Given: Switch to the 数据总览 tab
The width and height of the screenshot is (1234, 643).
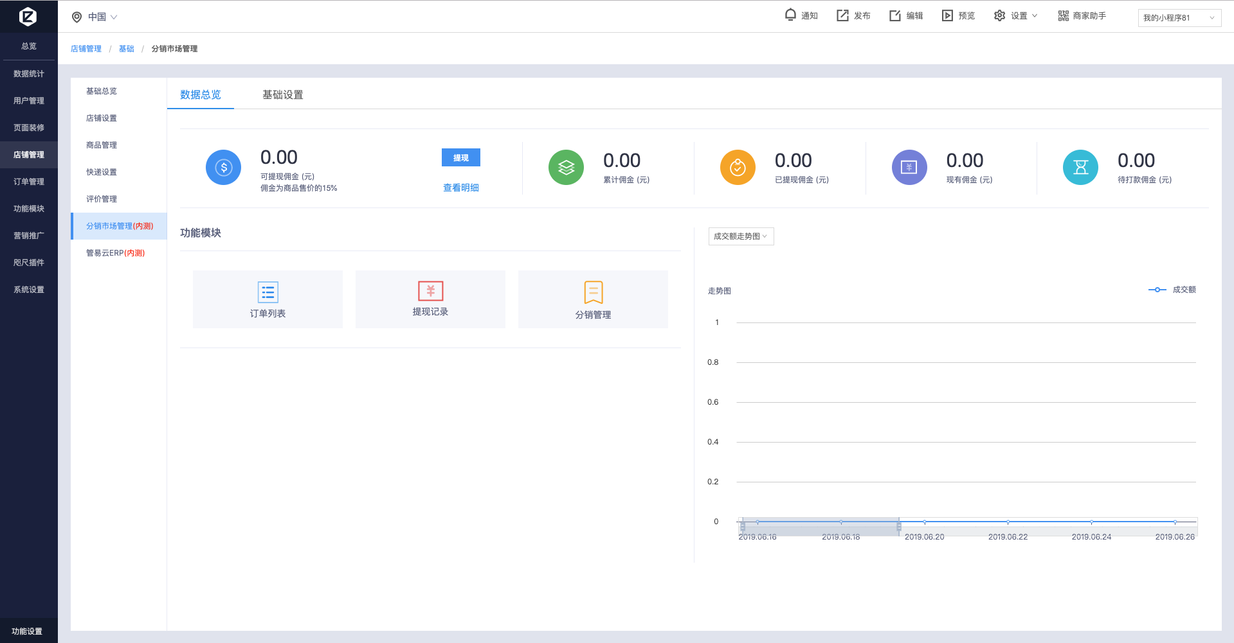Looking at the screenshot, I should tap(201, 94).
